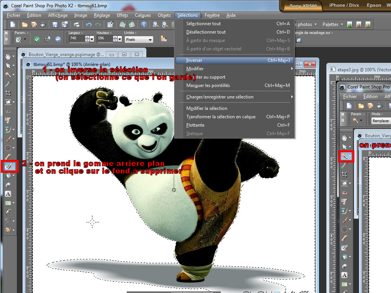Open the Param. presets dropdown arrow
This screenshot has height=293, width=391.
pos(25,39)
